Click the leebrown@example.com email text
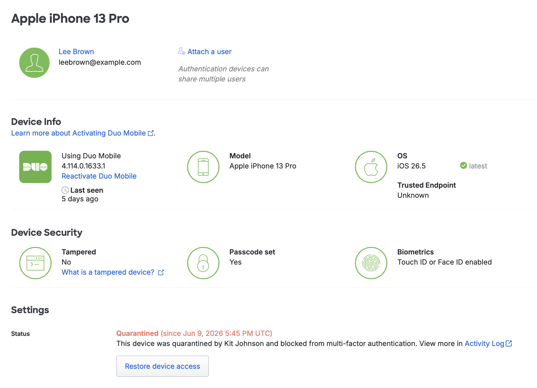This screenshot has width=537, height=388. click(x=100, y=62)
